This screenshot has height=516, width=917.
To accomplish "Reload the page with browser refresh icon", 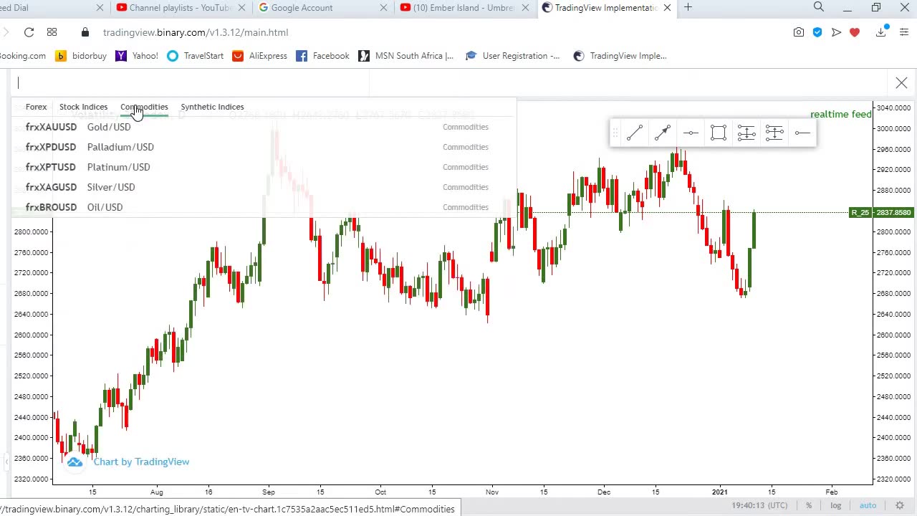I will 29,32.
